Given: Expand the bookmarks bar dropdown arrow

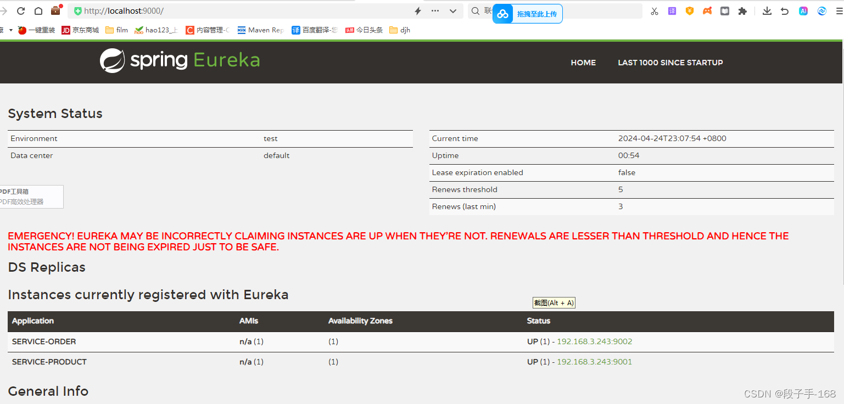Looking at the screenshot, I should click(10, 30).
